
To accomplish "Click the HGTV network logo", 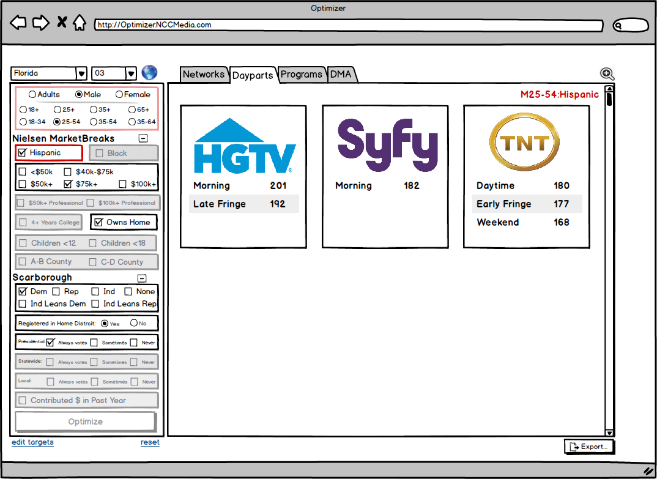I will click(245, 147).
